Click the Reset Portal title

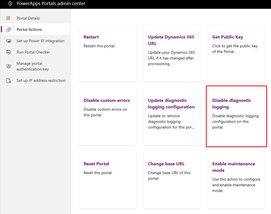(x=96, y=164)
